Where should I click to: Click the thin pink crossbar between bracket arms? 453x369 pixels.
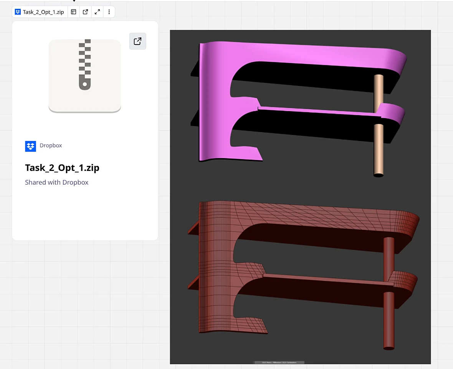(x=319, y=112)
